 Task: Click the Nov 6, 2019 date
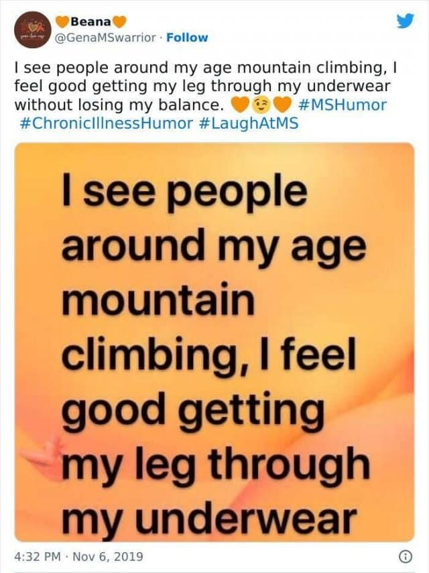pos(107,556)
